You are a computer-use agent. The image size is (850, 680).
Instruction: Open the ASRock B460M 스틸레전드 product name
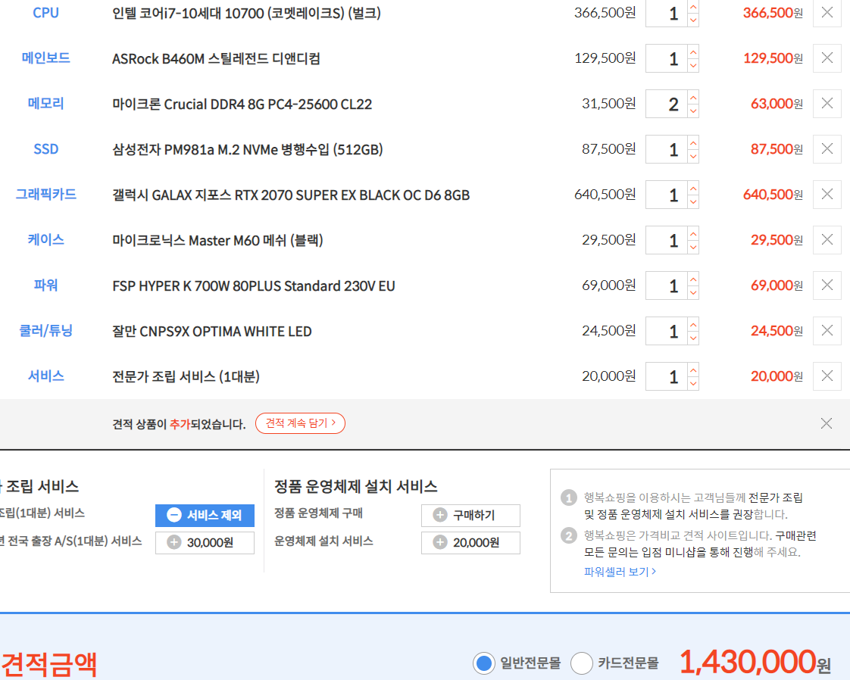[217, 58]
